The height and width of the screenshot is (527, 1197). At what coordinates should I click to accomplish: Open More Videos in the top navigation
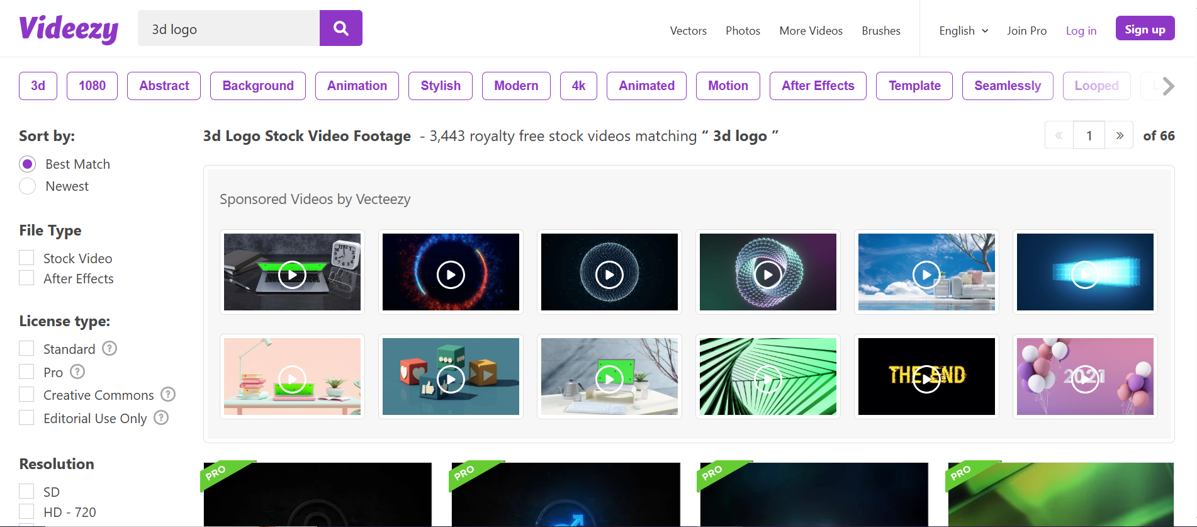pos(811,31)
